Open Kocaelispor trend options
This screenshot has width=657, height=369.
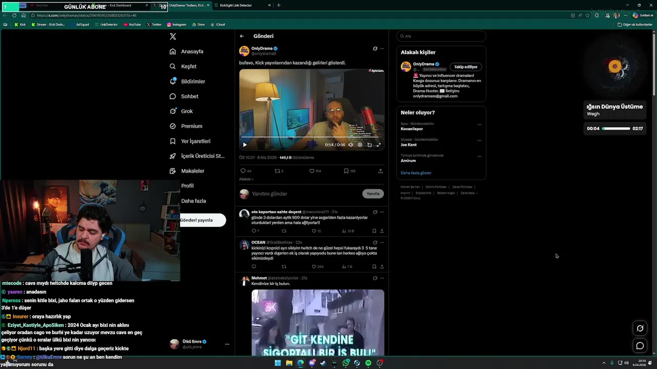[479, 125]
